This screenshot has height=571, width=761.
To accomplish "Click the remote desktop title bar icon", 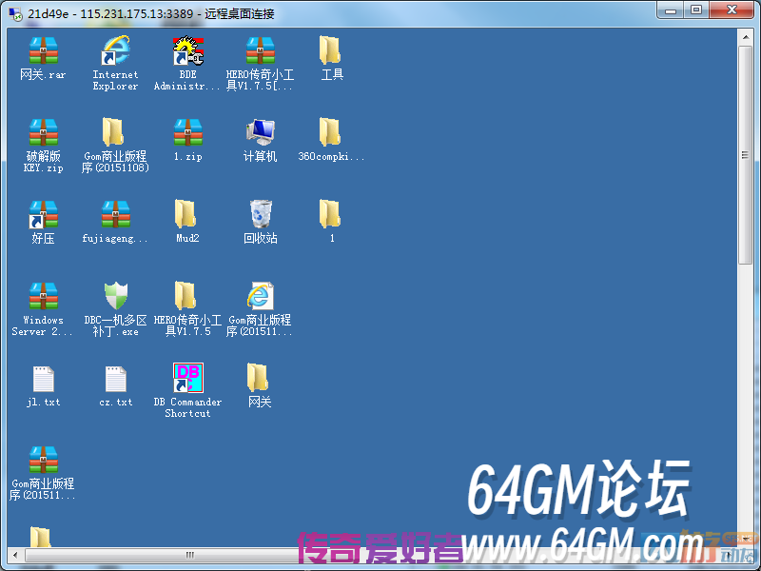I will (15, 13).
